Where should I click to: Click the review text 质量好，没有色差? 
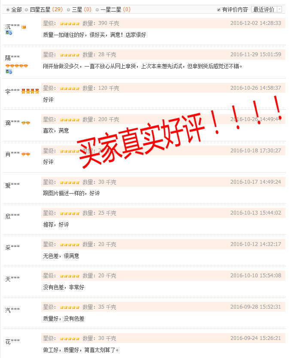[x=64, y=319]
